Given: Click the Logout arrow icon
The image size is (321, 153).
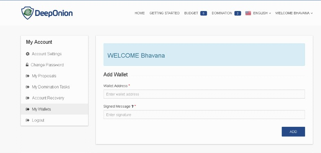Looking at the screenshot, I should coord(28,120).
